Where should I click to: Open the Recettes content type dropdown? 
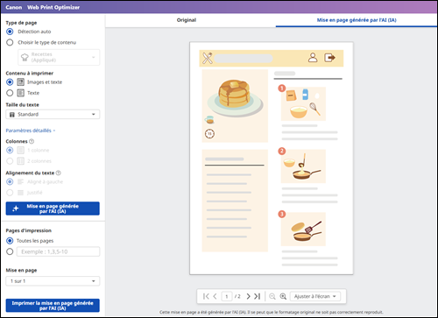(x=59, y=57)
